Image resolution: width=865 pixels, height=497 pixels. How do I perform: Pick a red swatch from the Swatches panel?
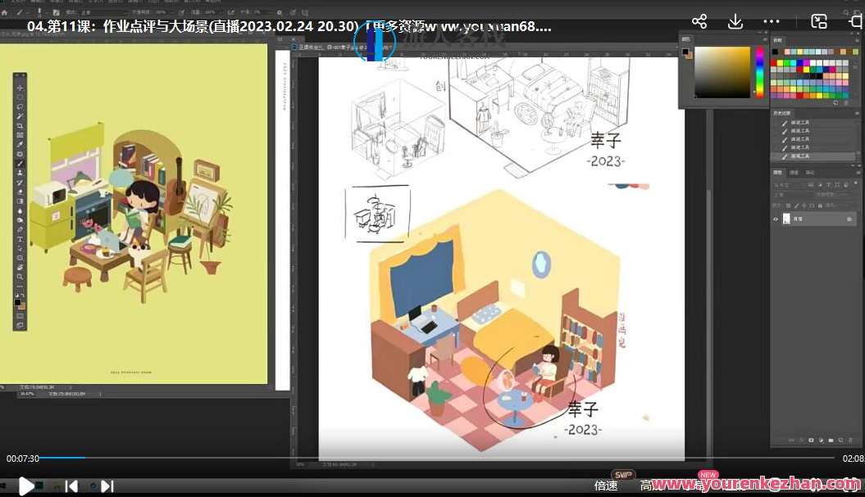[772, 62]
